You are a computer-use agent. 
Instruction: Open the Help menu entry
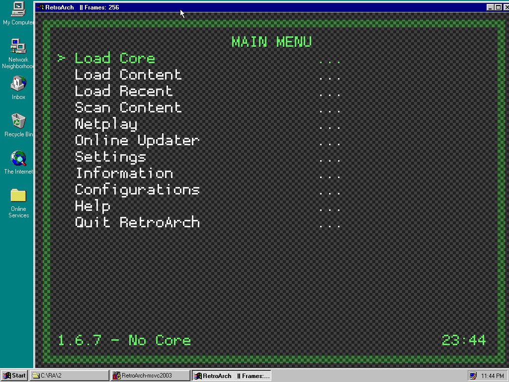(x=92, y=206)
